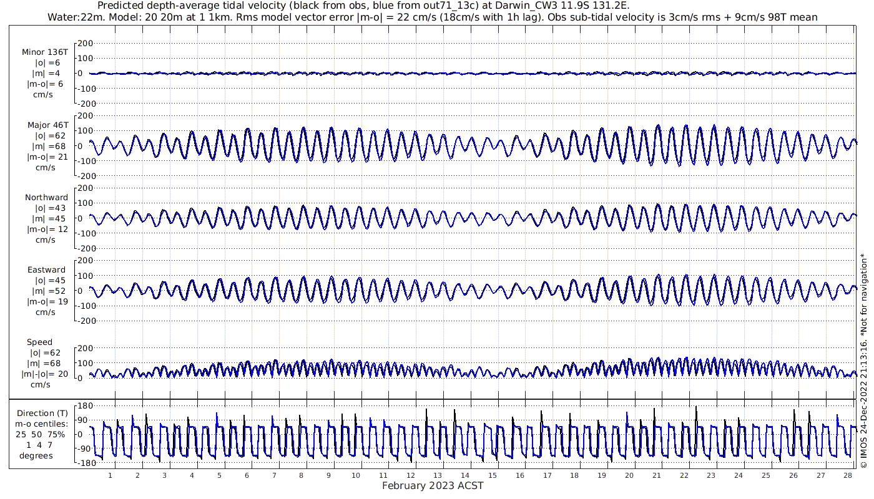Click the 200 tick of the Minor panel

click(86, 43)
